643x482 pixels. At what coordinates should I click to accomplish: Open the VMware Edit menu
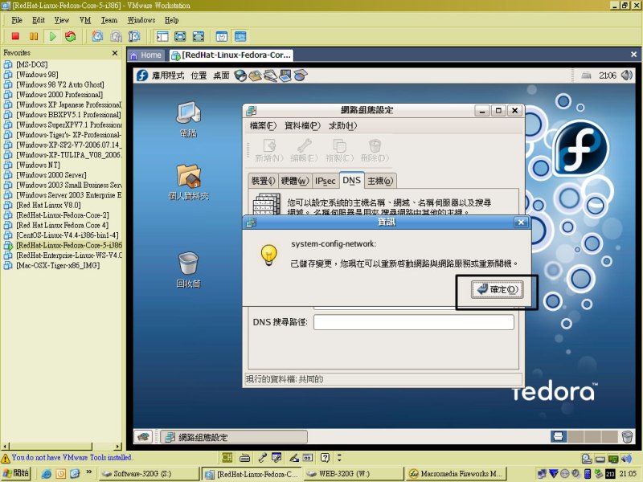point(39,19)
